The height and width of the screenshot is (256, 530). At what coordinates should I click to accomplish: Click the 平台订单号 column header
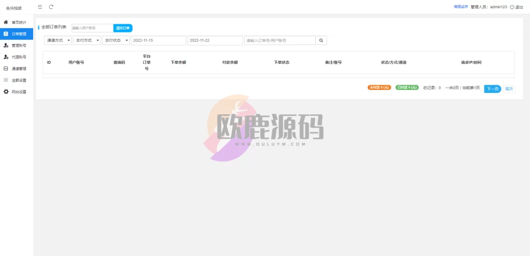(146, 63)
